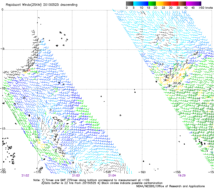Click the '-155' longitude axis label
Screen dimensions: 214x188
pyautogui.click(x=177, y=172)
